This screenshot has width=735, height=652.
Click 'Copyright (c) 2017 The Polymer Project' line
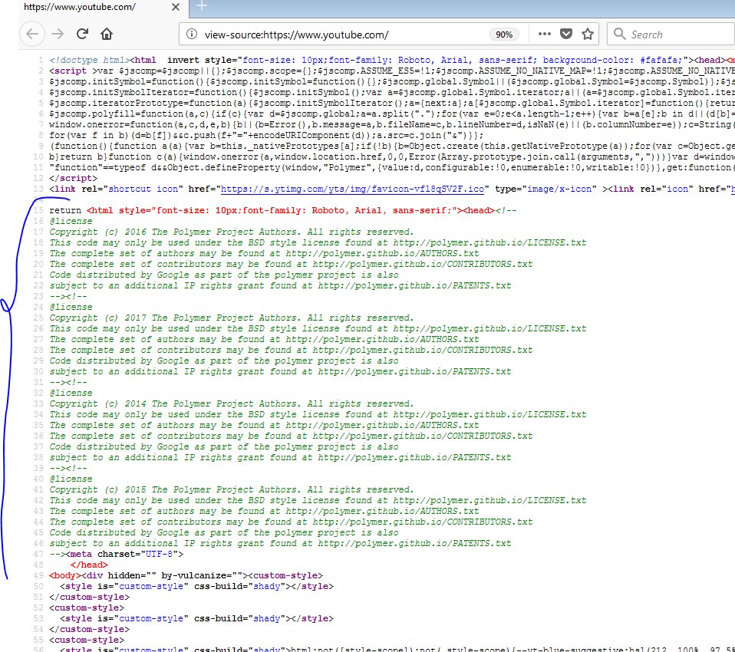tap(232, 318)
